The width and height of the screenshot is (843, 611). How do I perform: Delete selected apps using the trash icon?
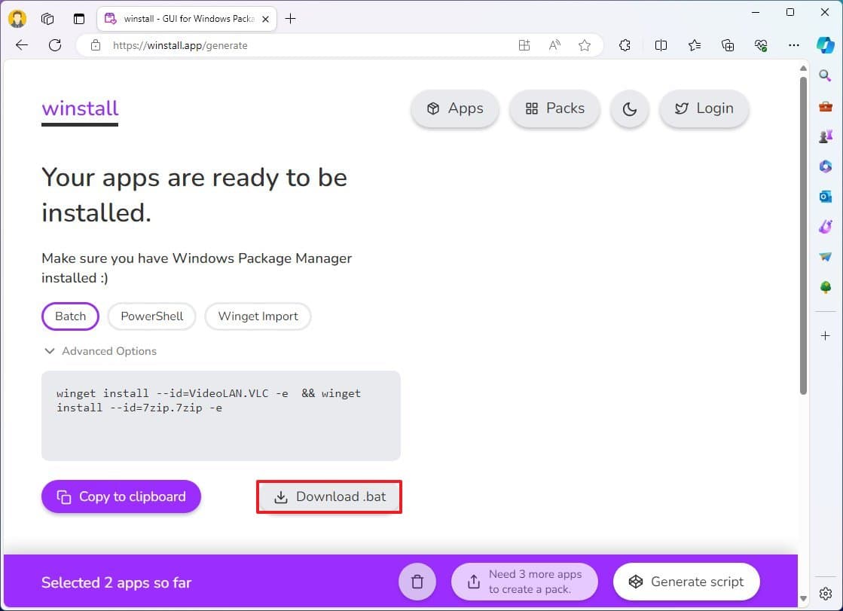click(x=417, y=582)
